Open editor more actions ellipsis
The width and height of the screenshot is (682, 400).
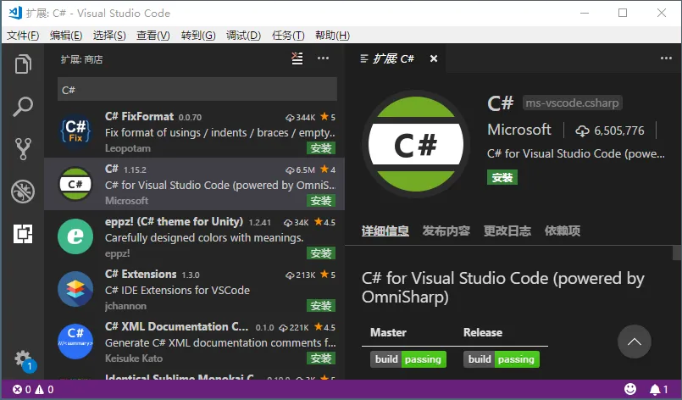[666, 58]
